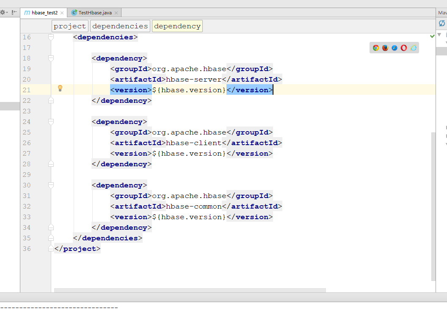Image resolution: width=447 pixels, height=311 pixels.
Task: Open the Maven tool window tab
Action: click(442, 13)
